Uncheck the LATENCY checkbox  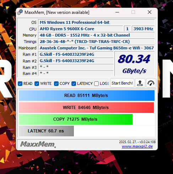click(74, 83)
